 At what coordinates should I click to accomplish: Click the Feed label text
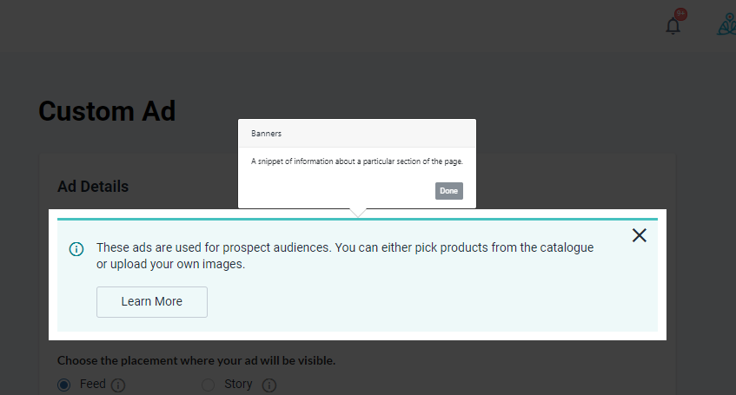92,384
